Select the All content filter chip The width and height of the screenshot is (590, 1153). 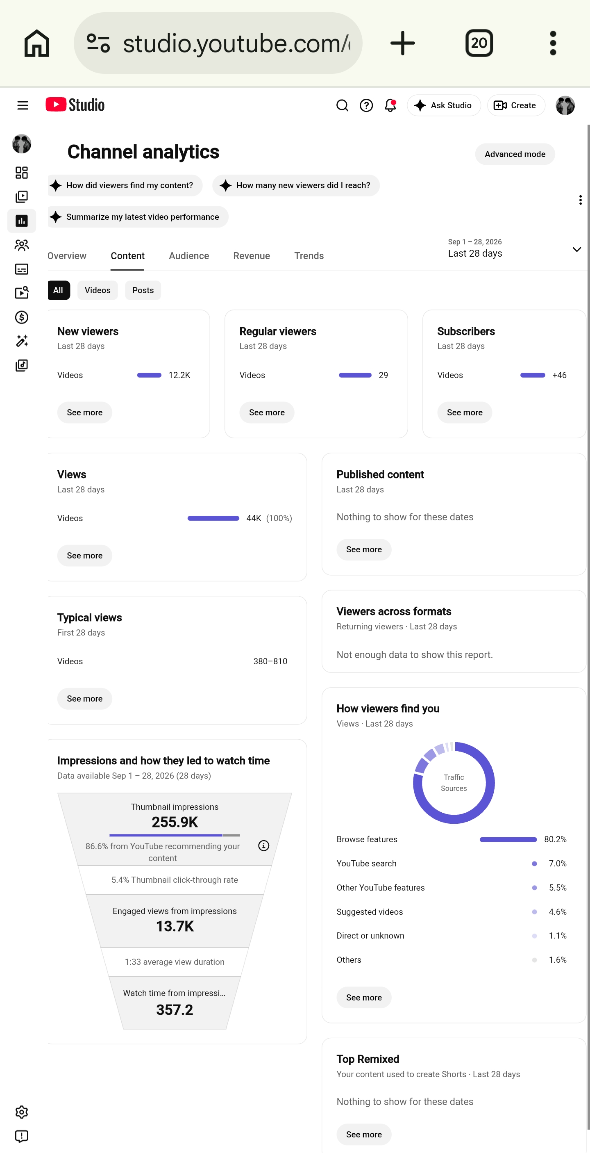click(x=59, y=290)
